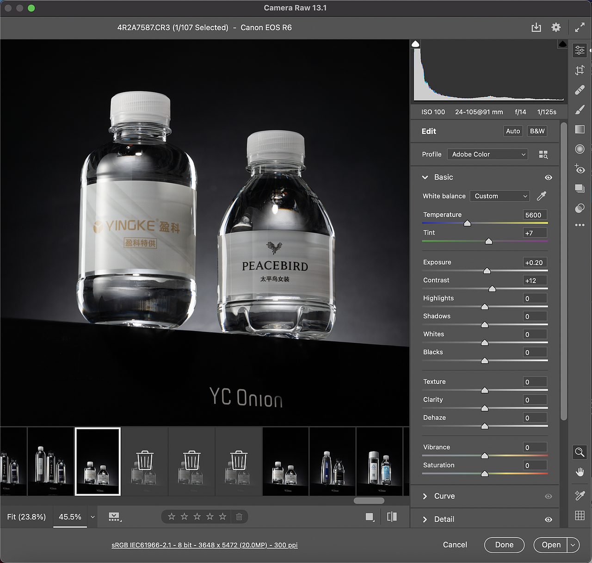Toggle Basic panel visibility eye

point(549,178)
